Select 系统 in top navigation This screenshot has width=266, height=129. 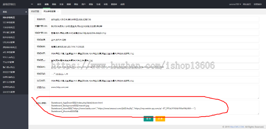click(46, 4)
